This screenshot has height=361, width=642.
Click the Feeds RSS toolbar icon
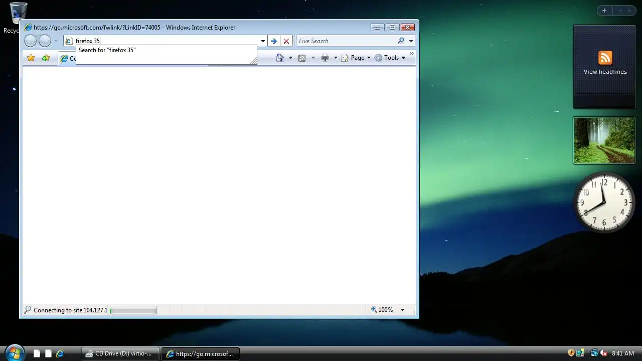[x=302, y=58]
